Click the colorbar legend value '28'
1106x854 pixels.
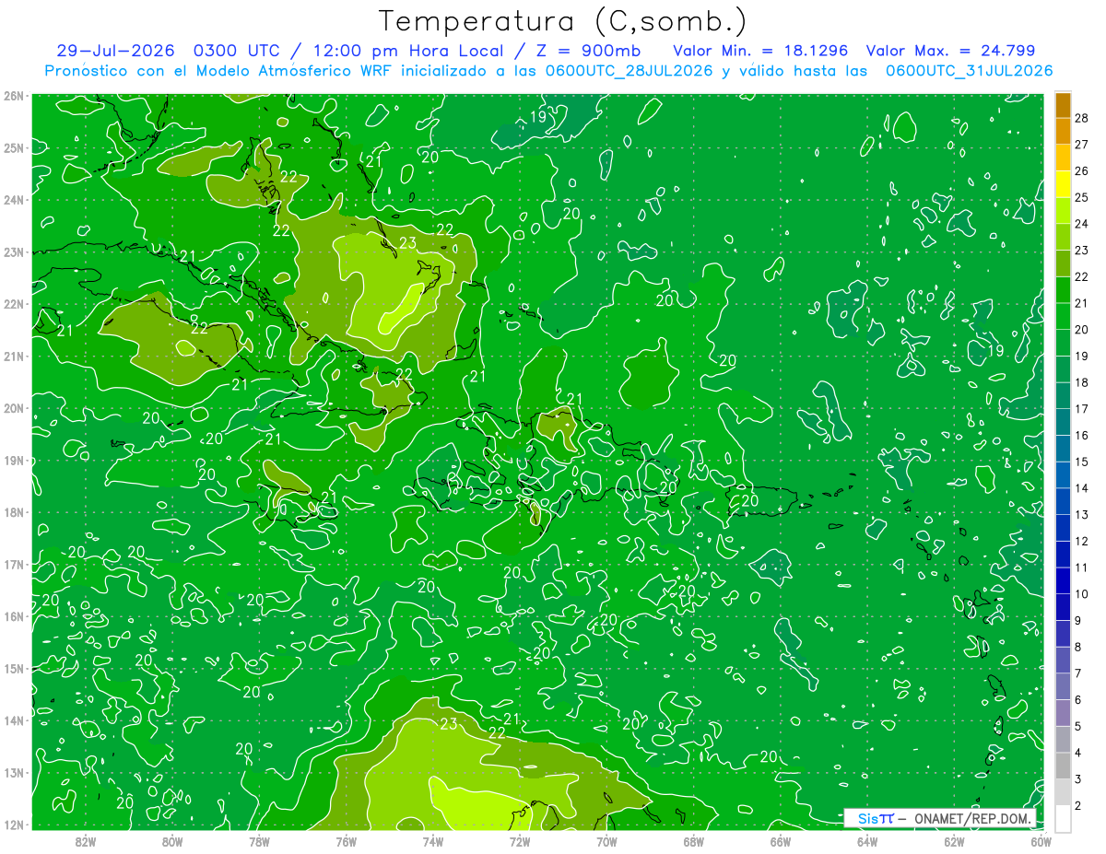pos(1082,118)
